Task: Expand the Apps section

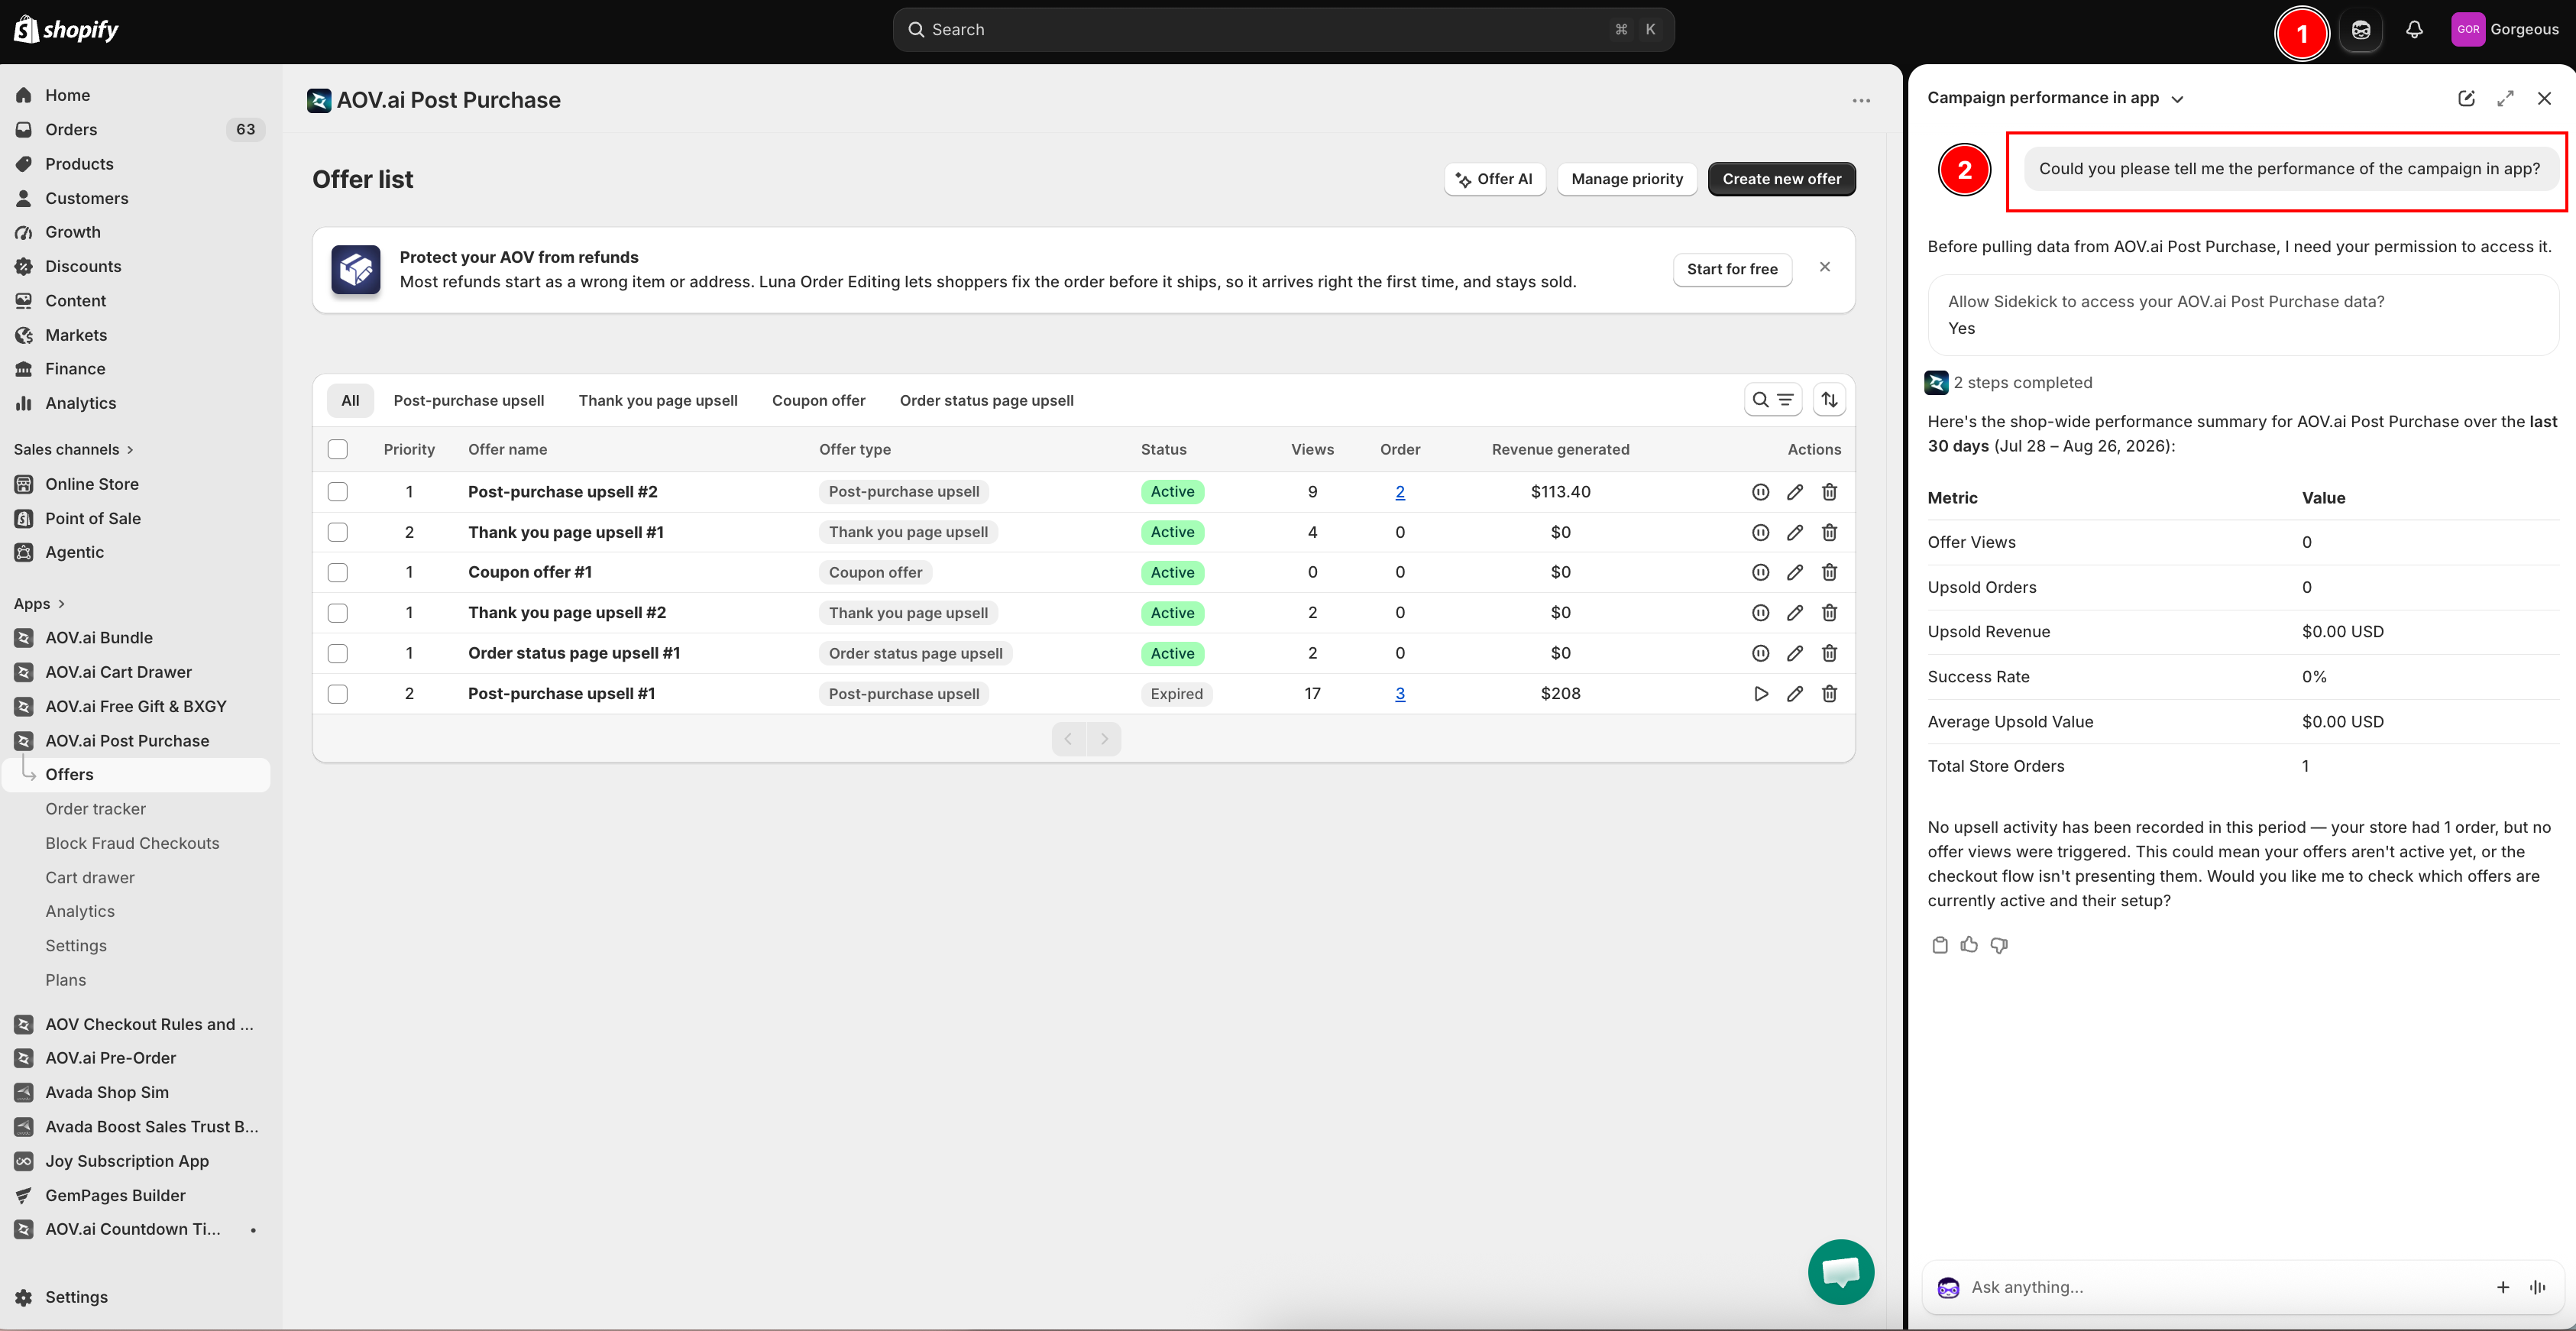Action: (39, 604)
